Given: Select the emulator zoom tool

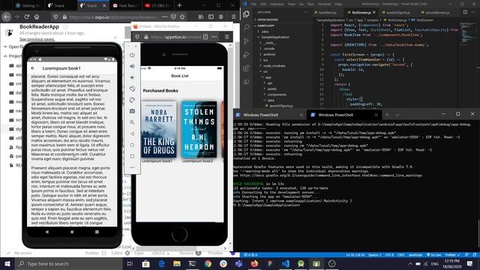Looking at the screenshot, I should 132,122.
